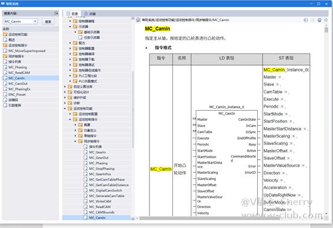
Task: Expand the 基础示波器 subfolder
Action: pos(75,32)
